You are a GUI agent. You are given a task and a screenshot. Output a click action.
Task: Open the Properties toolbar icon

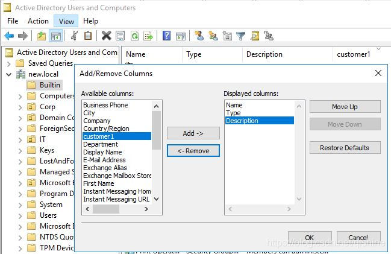click(x=120, y=36)
